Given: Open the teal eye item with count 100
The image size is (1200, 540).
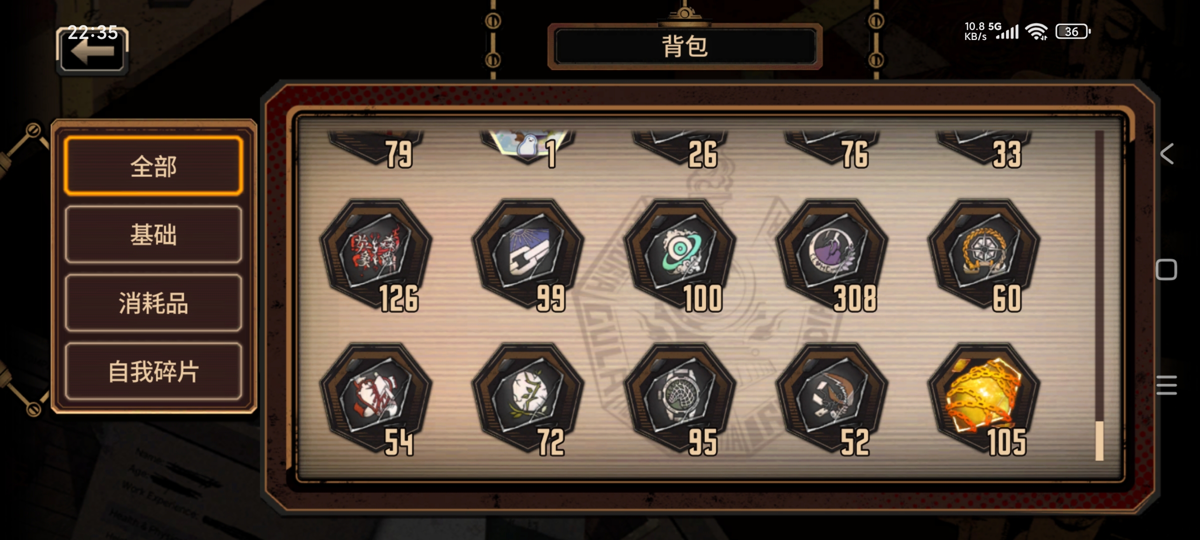Looking at the screenshot, I should (x=680, y=254).
